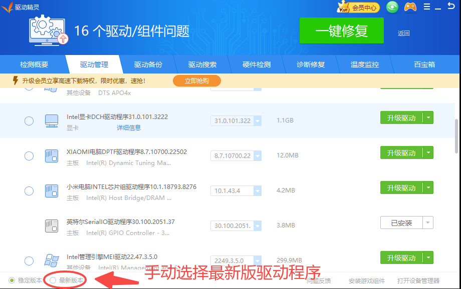
Task: Open version dropdown showing 31.0.101.322
Action: 257,121
